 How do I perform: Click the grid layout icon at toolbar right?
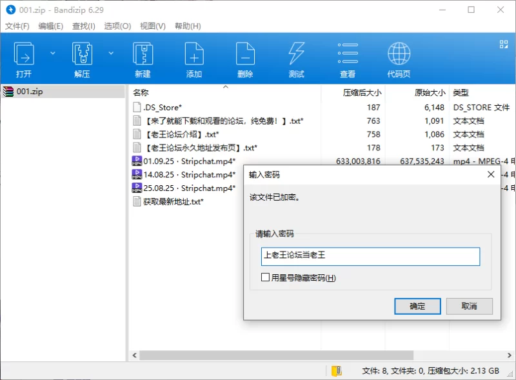tap(504, 44)
